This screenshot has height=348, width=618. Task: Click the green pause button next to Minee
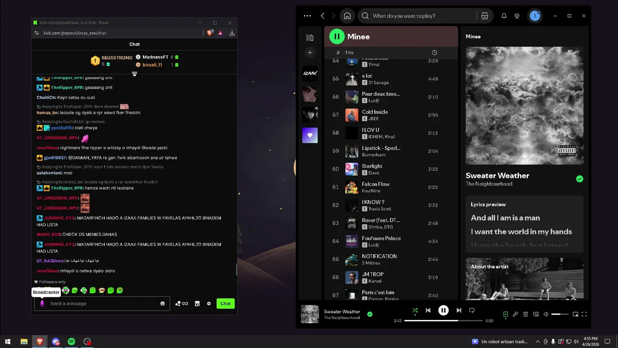point(337,36)
